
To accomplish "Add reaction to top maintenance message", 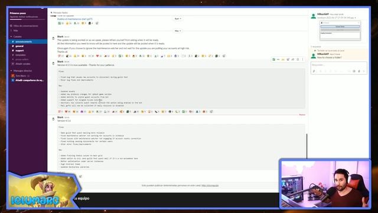I will pos(97,24).
